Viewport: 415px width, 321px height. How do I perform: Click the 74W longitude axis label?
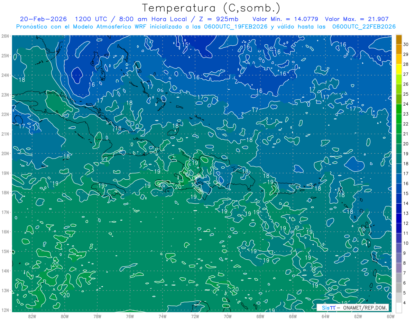[163, 316]
